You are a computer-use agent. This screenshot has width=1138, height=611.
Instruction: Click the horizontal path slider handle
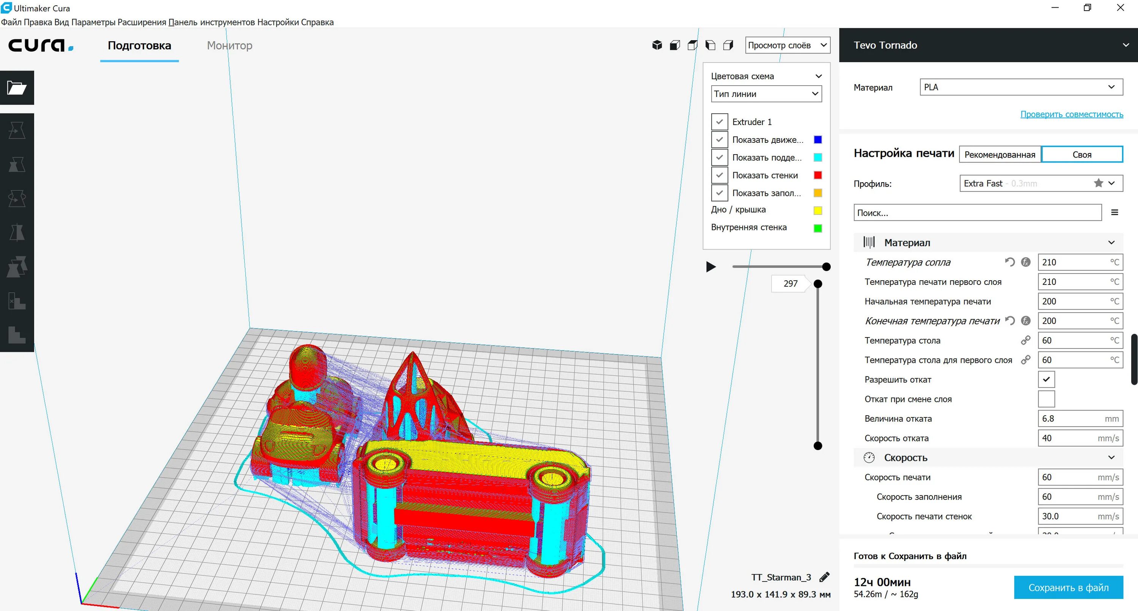point(826,266)
